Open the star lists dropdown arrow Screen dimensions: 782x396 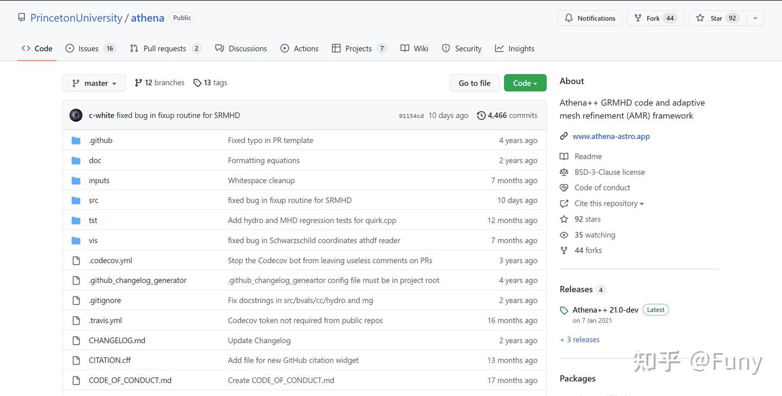click(x=755, y=18)
